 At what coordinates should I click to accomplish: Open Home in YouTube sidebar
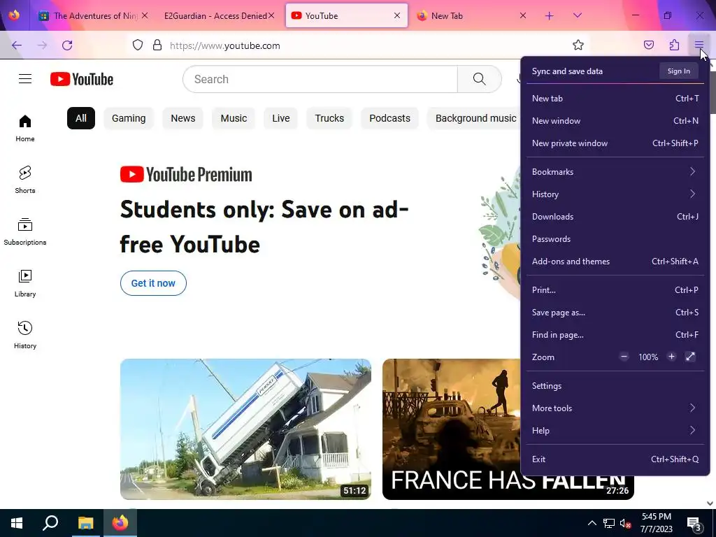click(x=25, y=129)
